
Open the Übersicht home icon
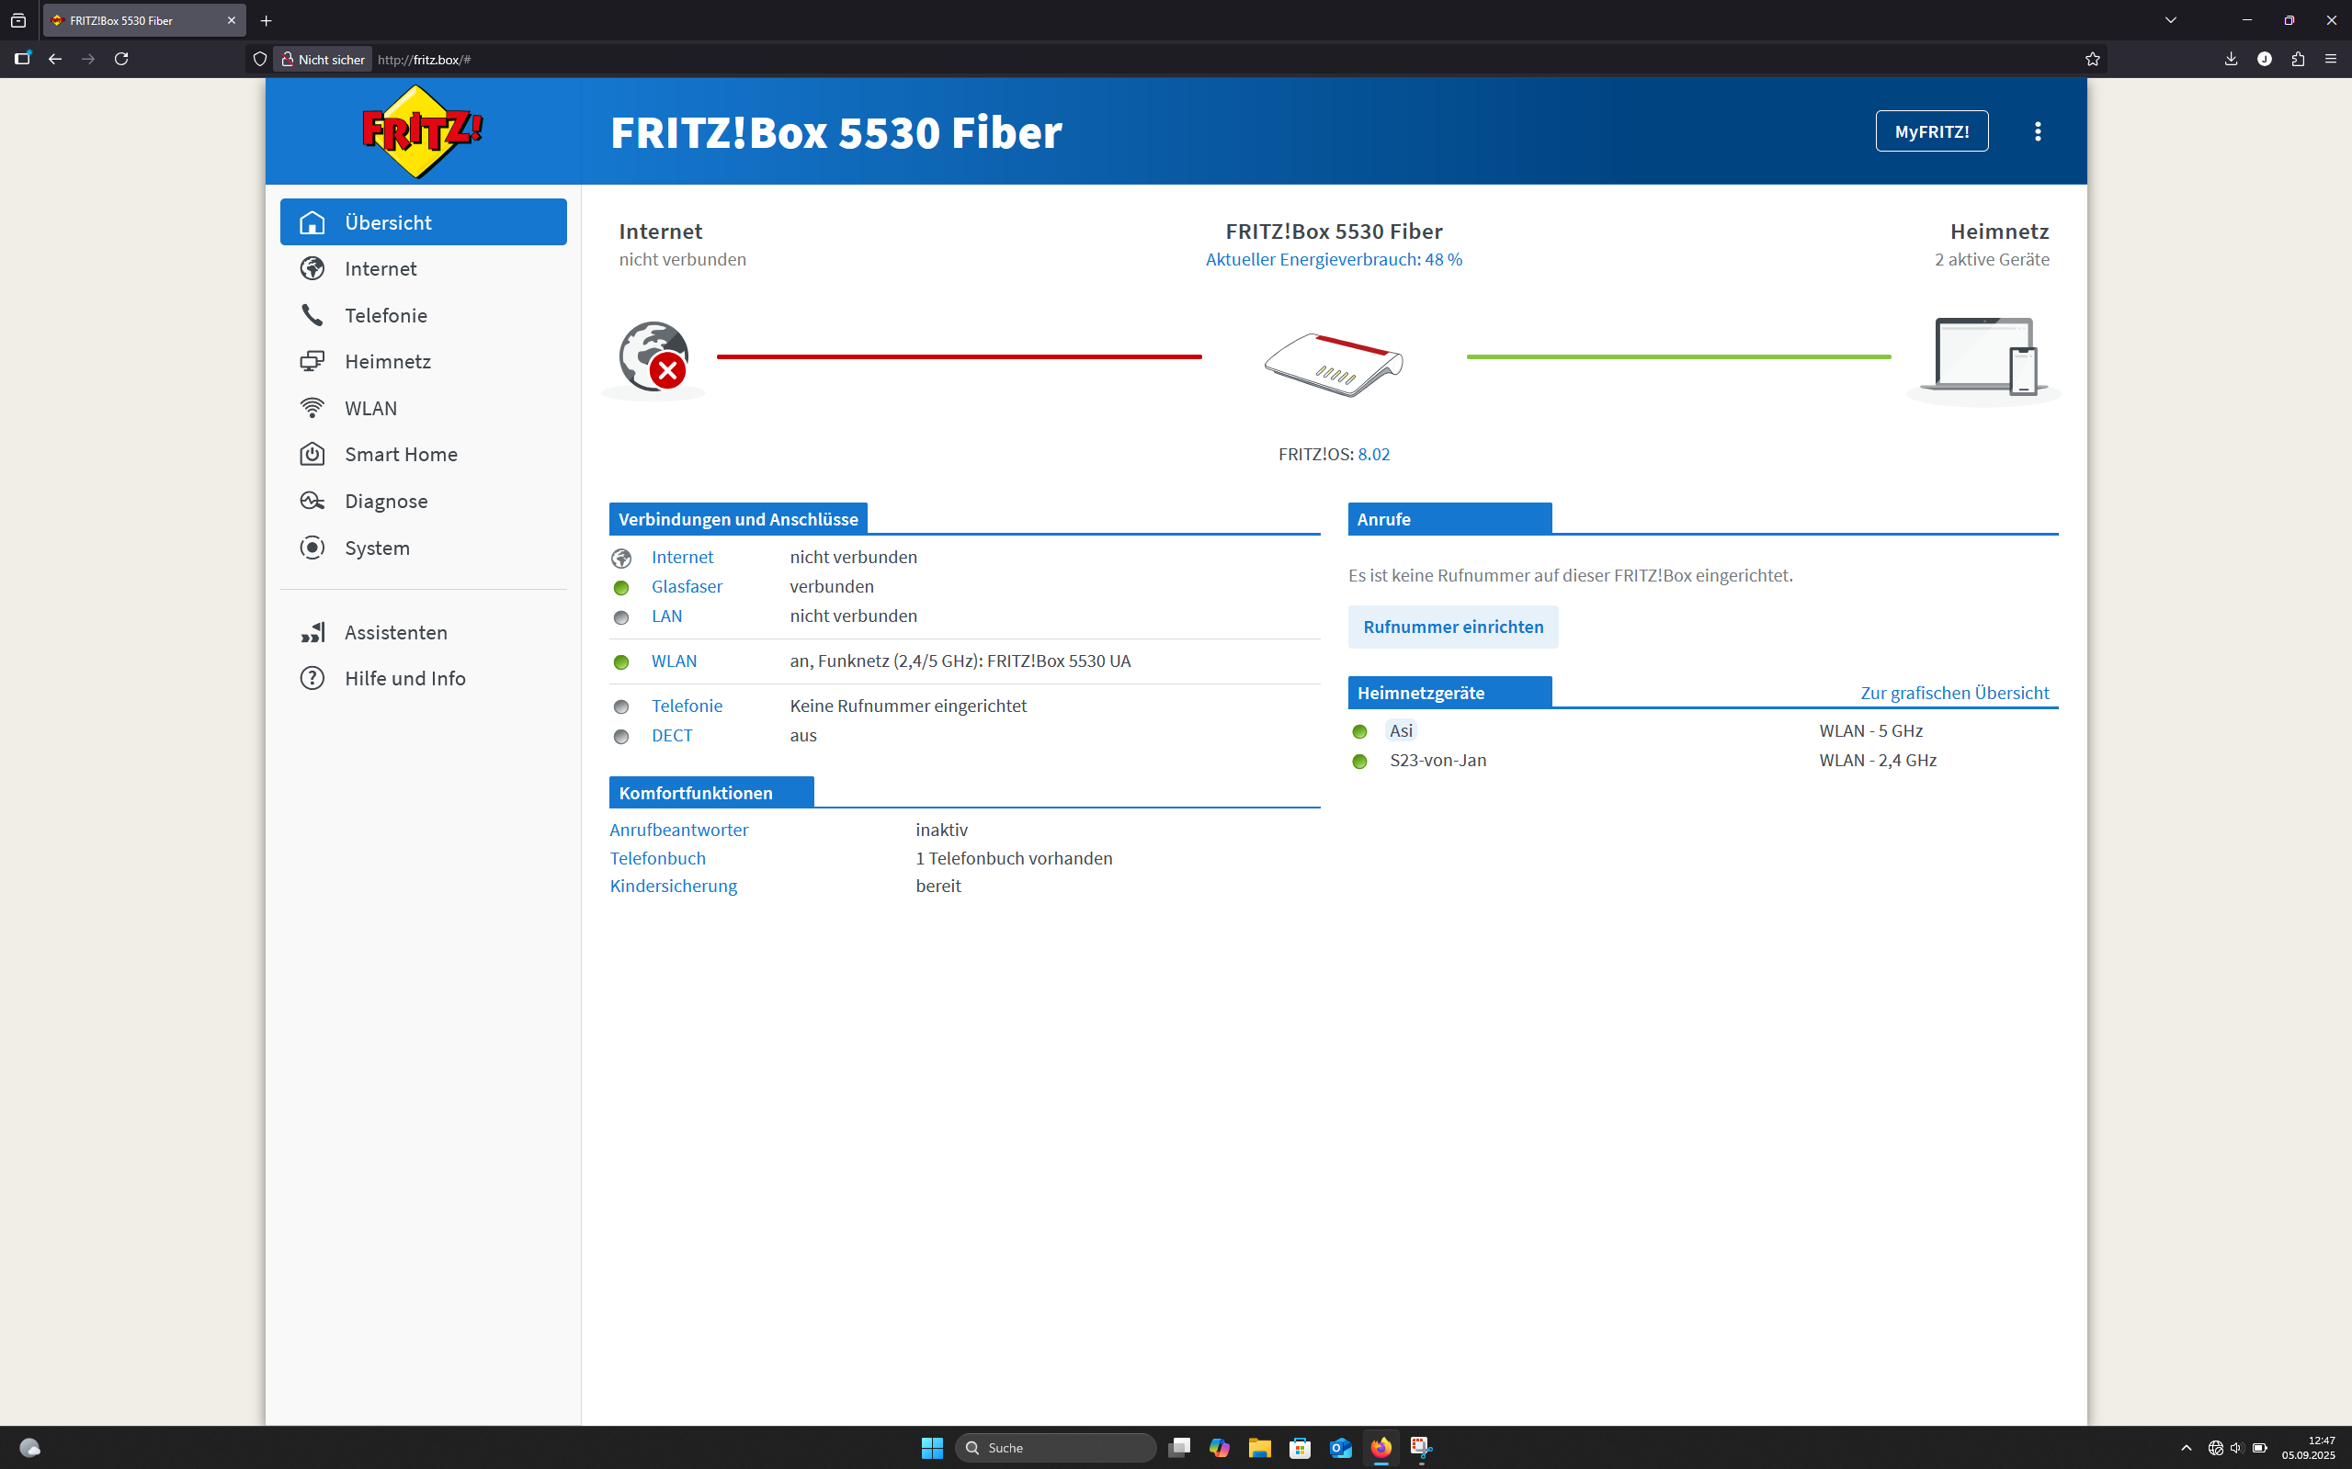pyautogui.click(x=312, y=222)
